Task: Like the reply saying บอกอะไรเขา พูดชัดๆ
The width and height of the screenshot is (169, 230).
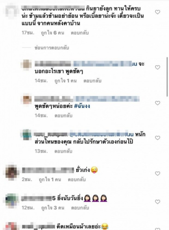Action: [x=157, y=67]
